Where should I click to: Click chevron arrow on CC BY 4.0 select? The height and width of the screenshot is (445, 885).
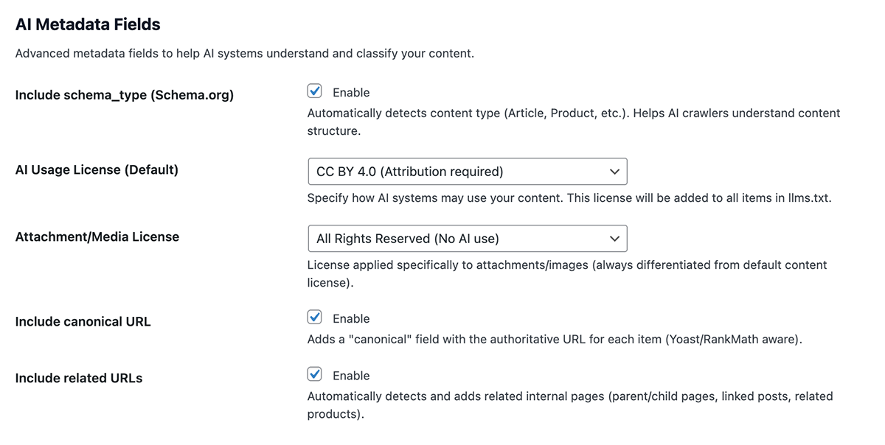tap(614, 172)
